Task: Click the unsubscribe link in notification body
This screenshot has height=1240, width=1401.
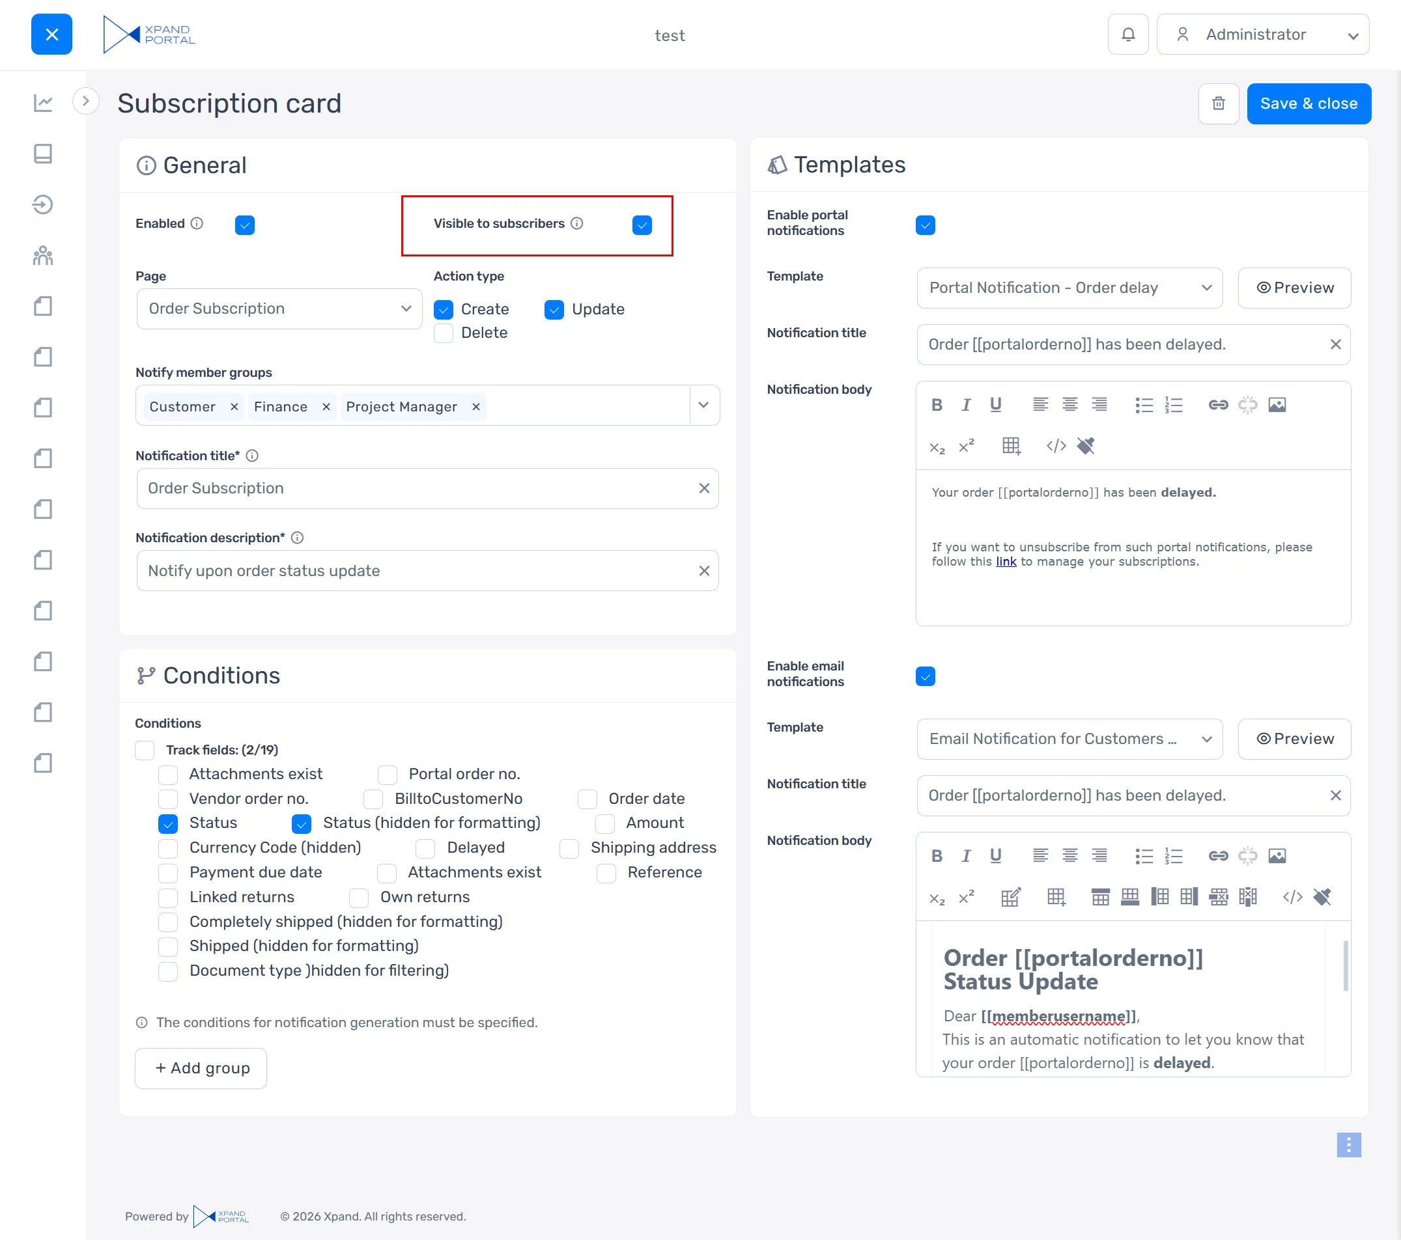Action: (x=1006, y=562)
